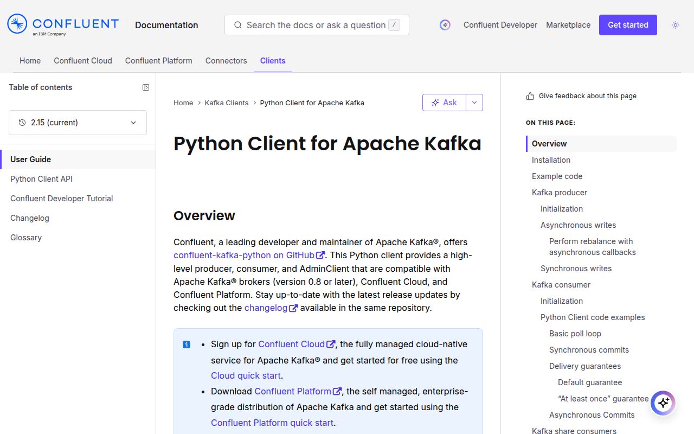
Task: Open the Confluent Platform quick start link
Action: [x=272, y=423]
